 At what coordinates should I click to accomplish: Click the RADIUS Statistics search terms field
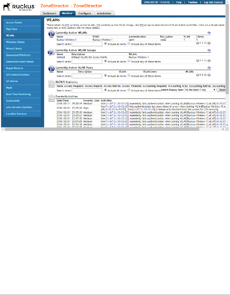87,90
